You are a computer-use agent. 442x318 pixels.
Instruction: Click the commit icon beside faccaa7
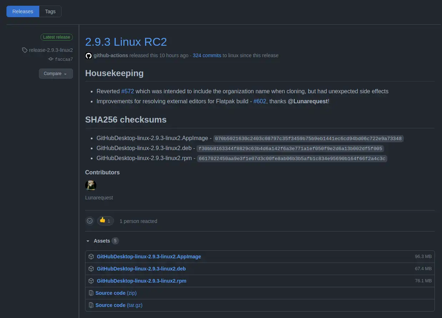51,59
